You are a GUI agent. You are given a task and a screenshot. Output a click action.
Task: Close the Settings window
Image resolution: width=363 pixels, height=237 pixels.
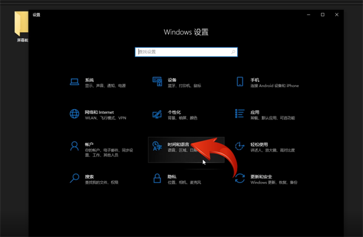tap(336, 15)
